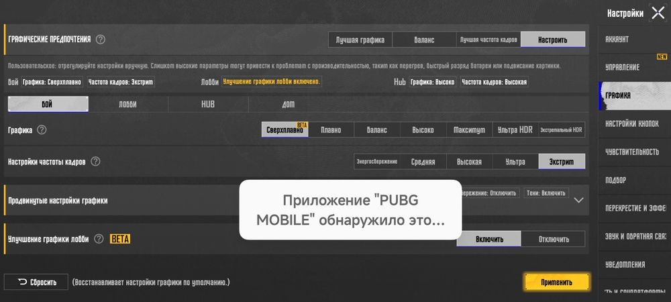This screenshot has height=302, width=671.
Task: Open help icon beside Настройки частоты кадров
Action: click(x=95, y=161)
